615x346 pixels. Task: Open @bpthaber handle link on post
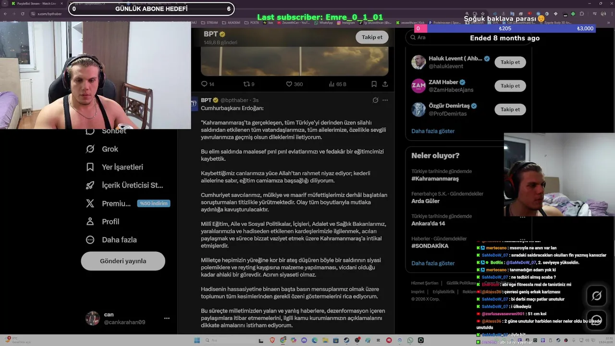234,100
